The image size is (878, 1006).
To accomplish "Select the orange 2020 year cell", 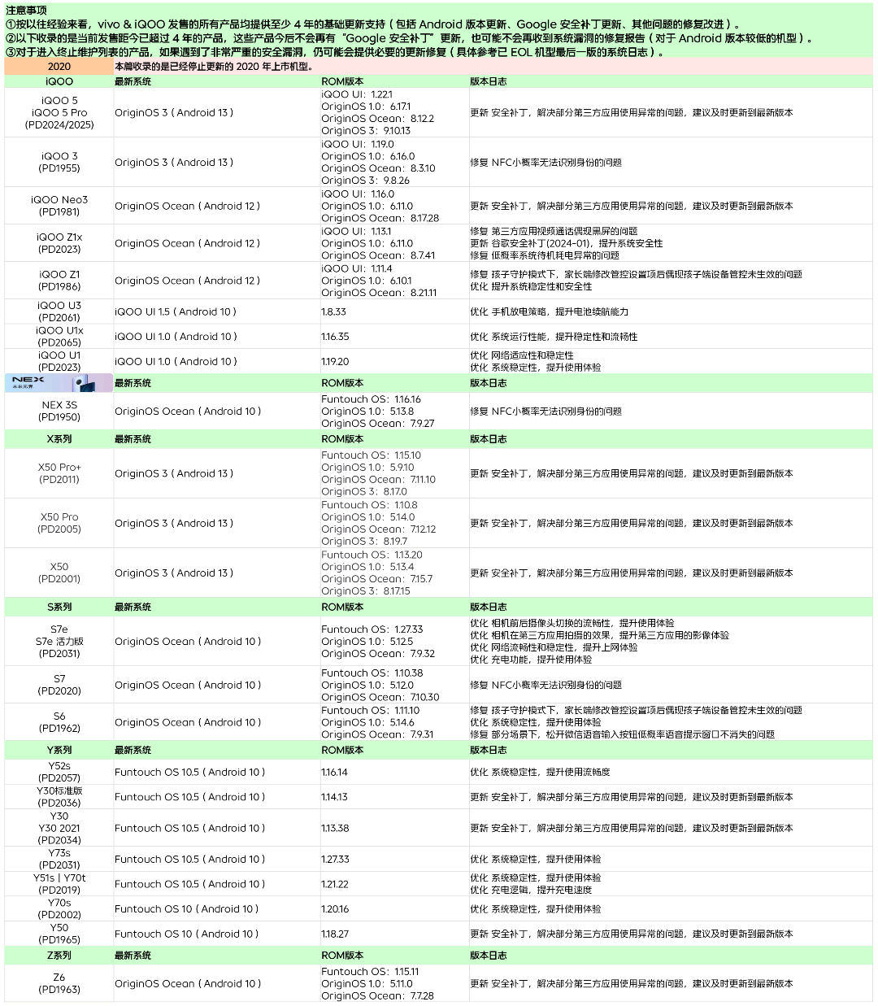I will tap(59, 67).
